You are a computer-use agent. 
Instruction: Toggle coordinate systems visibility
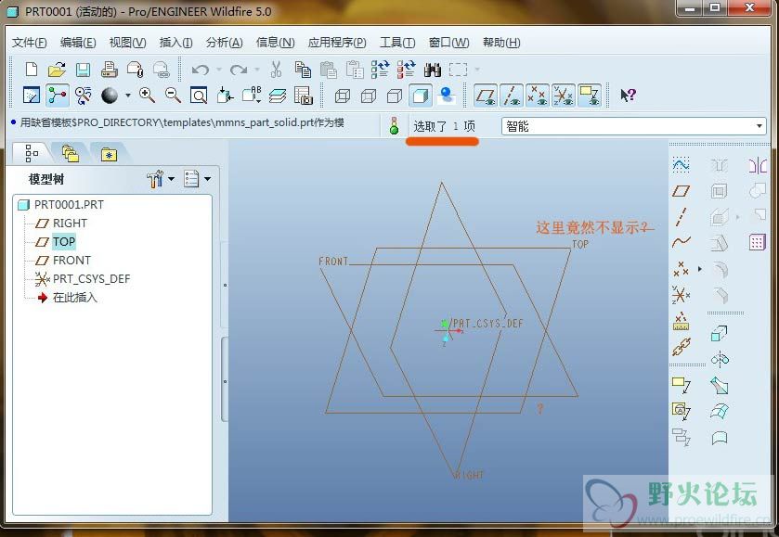(x=563, y=95)
